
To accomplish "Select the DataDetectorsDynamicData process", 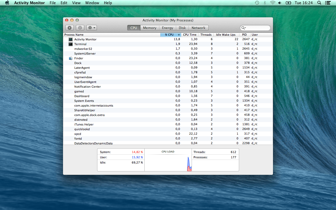I will (x=168, y=143).
